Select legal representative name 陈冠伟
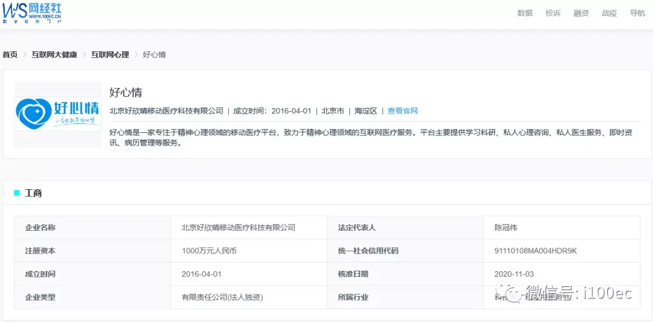This screenshot has height=322, width=653. coord(505,228)
